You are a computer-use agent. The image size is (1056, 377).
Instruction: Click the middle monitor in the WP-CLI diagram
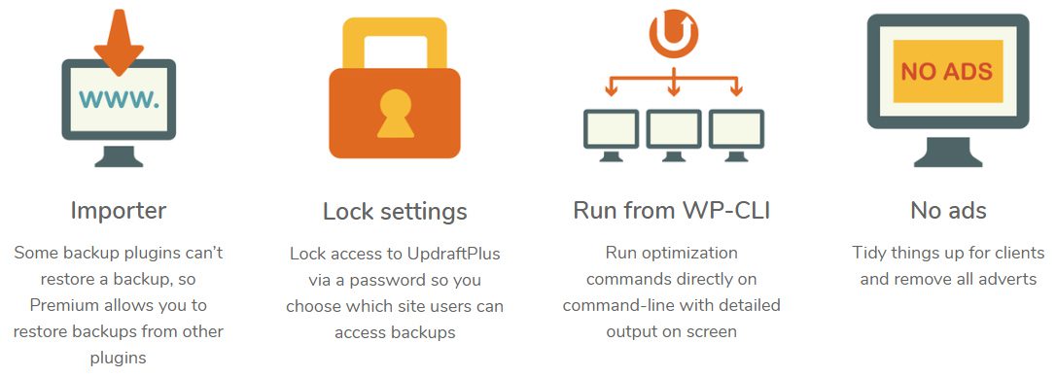pos(674,135)
